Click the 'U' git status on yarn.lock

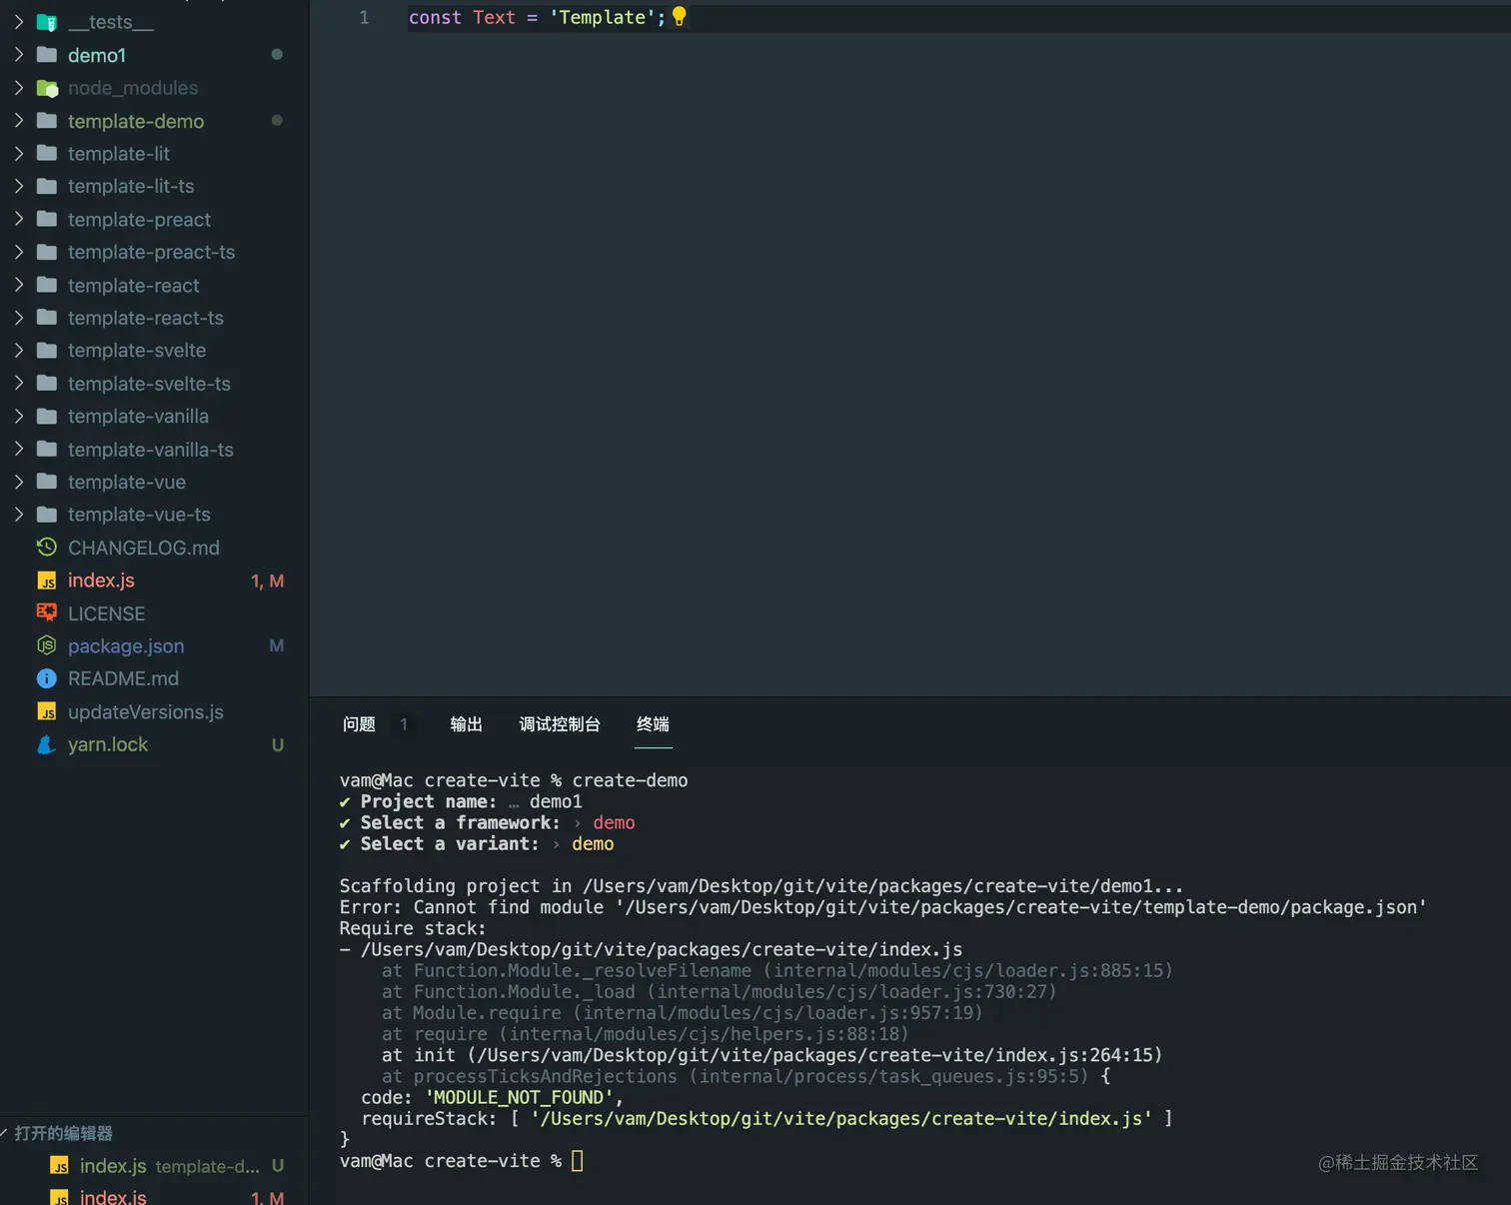(278, 744)
